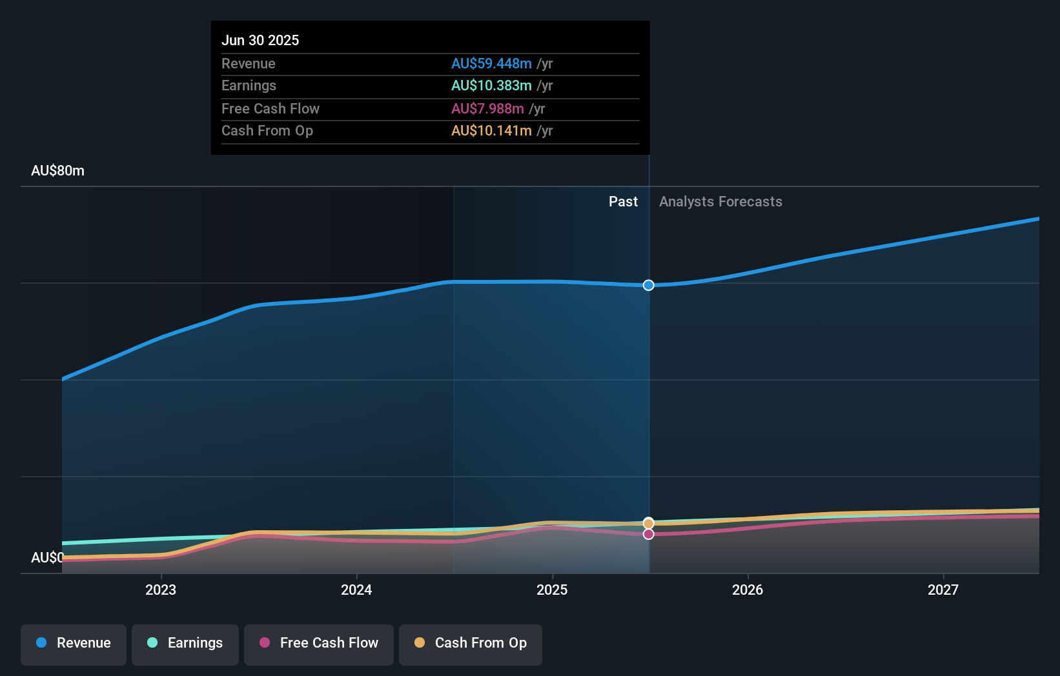Switch to the Past view
This screenshot has width=1060, height=676.
coord(623,202)
